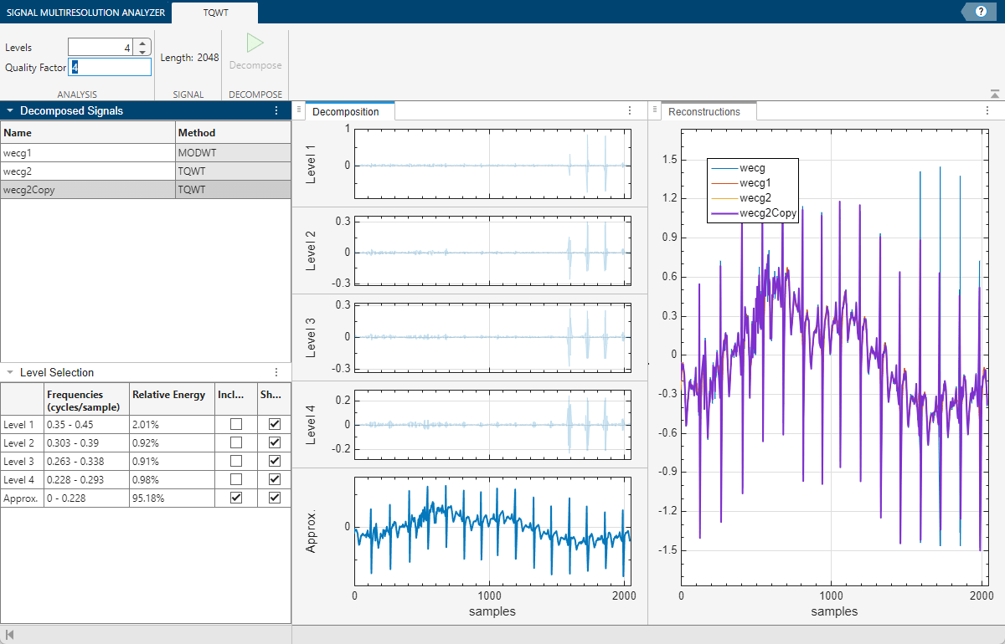The image size is (1005, 644).
Task: Increase Levels with the up stepper arrow
Action: pyautogui.click(x=142, y=43)
